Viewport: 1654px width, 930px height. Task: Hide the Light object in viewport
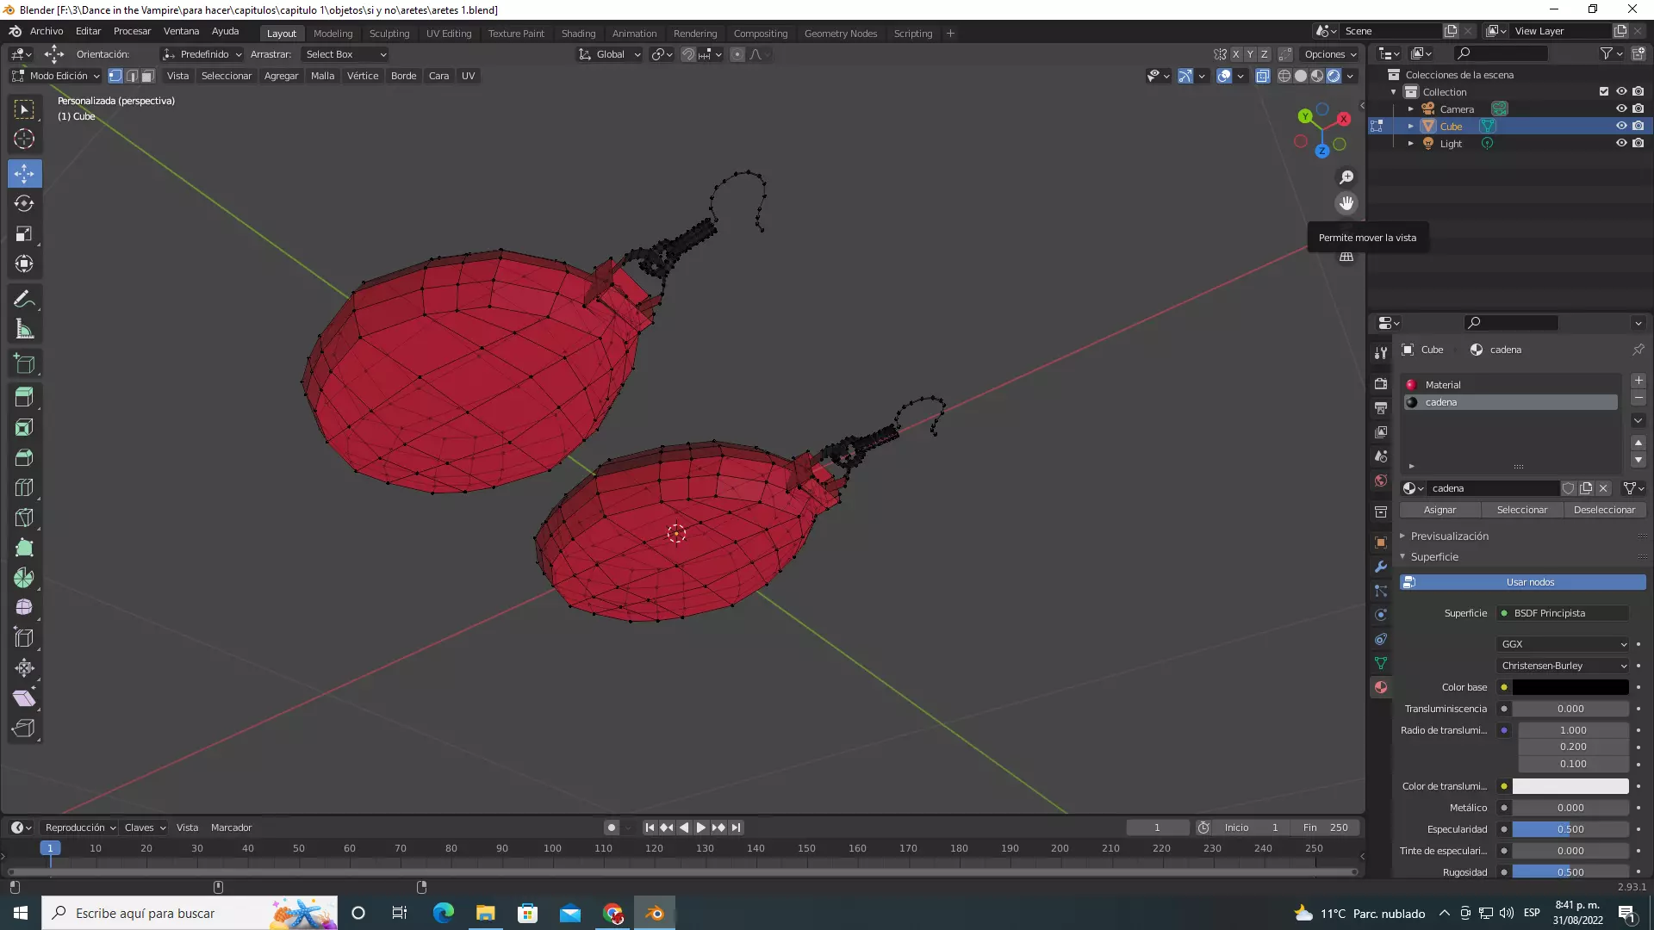1620,143
